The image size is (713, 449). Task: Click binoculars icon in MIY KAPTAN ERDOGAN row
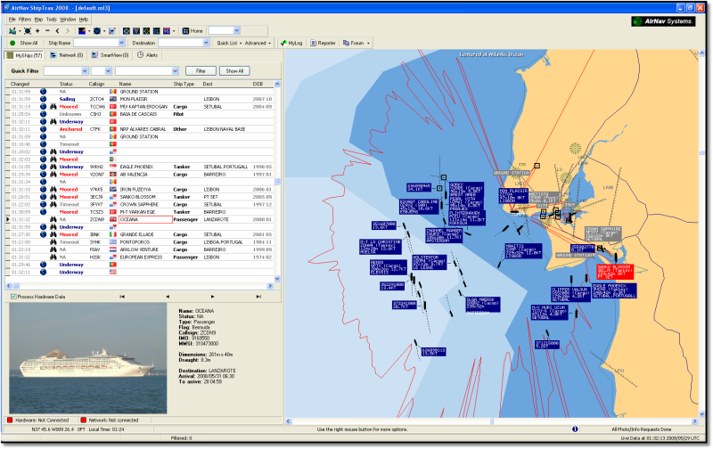tap(53, 106)
